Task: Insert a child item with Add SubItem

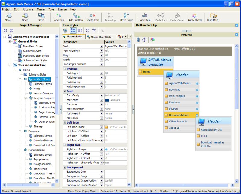Action: (x=76, y=17)
